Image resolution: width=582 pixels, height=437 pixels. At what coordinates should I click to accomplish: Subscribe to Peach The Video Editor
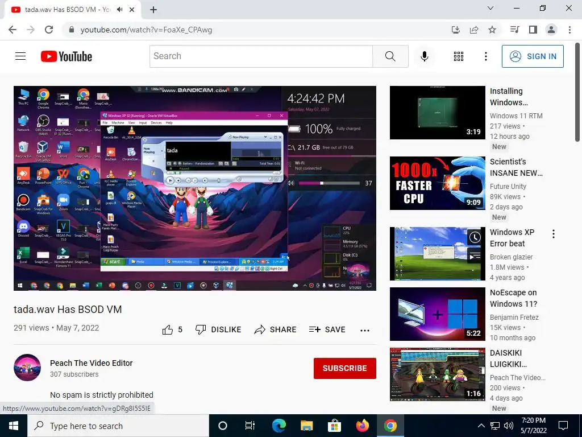tap(345, 368)
